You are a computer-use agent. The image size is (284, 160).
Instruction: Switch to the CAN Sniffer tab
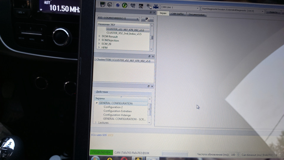[x=177, y=14]
